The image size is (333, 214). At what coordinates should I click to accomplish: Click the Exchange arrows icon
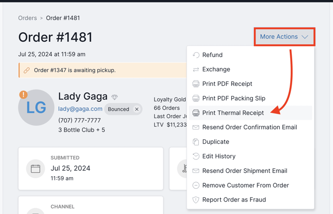196,70
